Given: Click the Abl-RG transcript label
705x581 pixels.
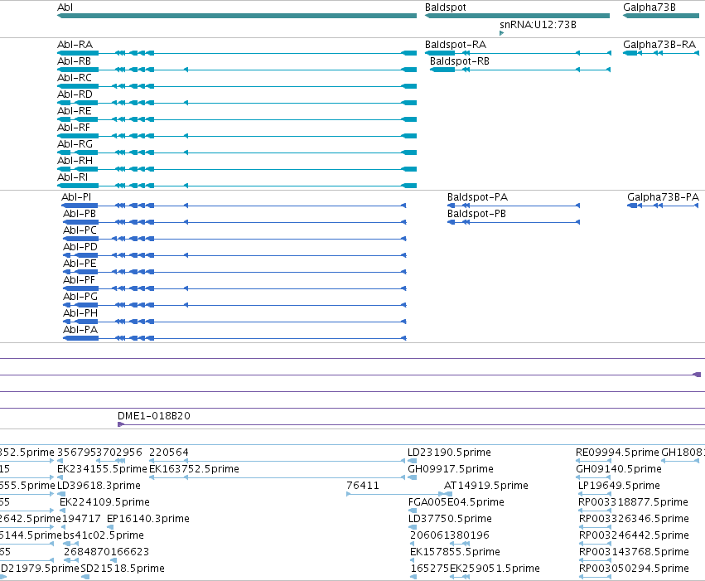Looking at the screenshot, I should pyautogui.click(x=75, y=144).
